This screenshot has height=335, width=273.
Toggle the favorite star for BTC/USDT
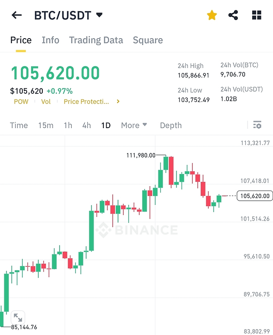point(212,16)
